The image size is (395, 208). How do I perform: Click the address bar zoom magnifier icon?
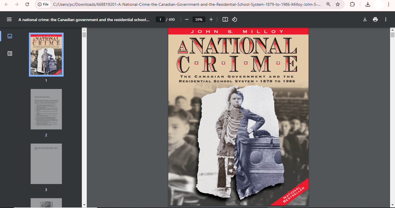coord(328,4)
